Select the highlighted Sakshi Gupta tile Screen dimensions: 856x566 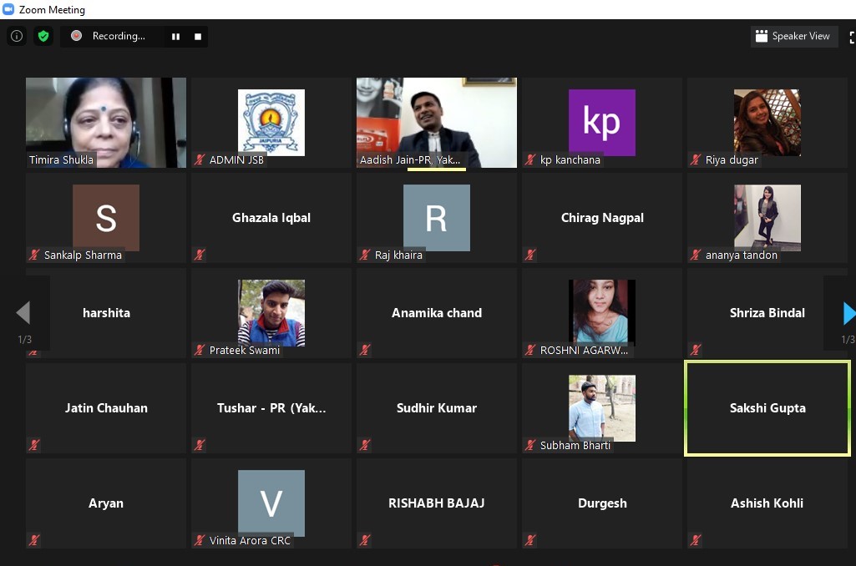(x=767, y=408)
